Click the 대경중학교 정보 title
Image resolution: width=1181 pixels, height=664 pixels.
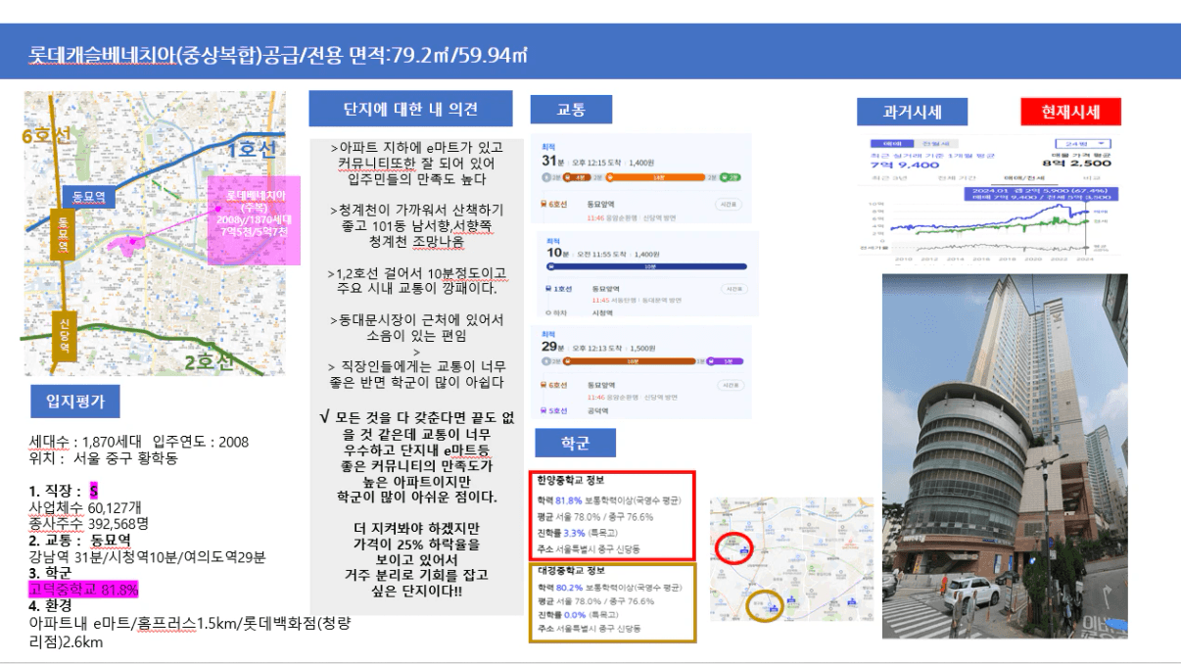571,569
